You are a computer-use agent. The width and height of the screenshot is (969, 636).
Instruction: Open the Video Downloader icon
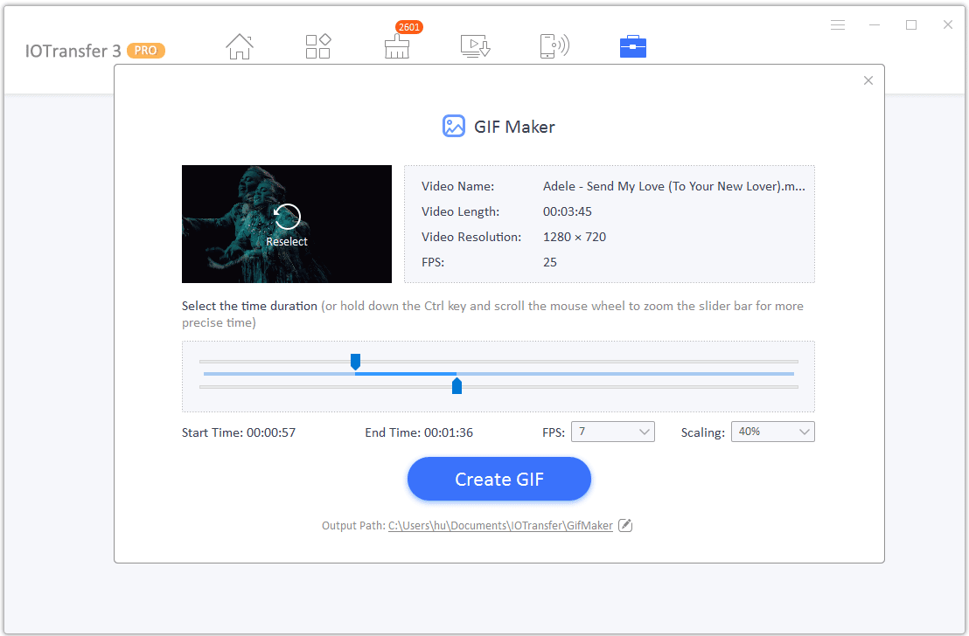click(x=476, y=46)
